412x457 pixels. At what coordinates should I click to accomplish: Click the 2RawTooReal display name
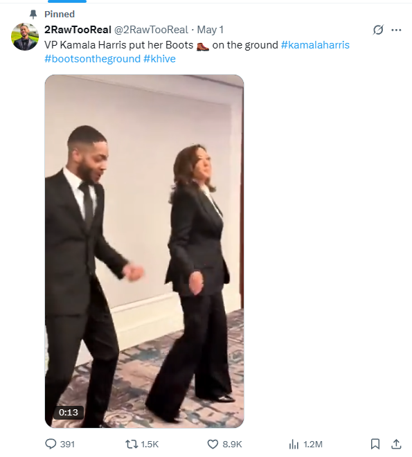pyautogui.click(x=78, y=30)
